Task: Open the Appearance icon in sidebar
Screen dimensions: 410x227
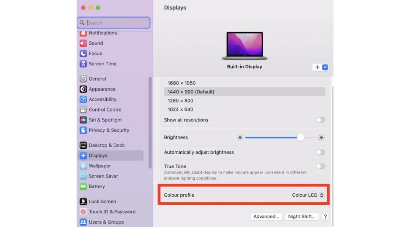Action: (x=83, y=89)
